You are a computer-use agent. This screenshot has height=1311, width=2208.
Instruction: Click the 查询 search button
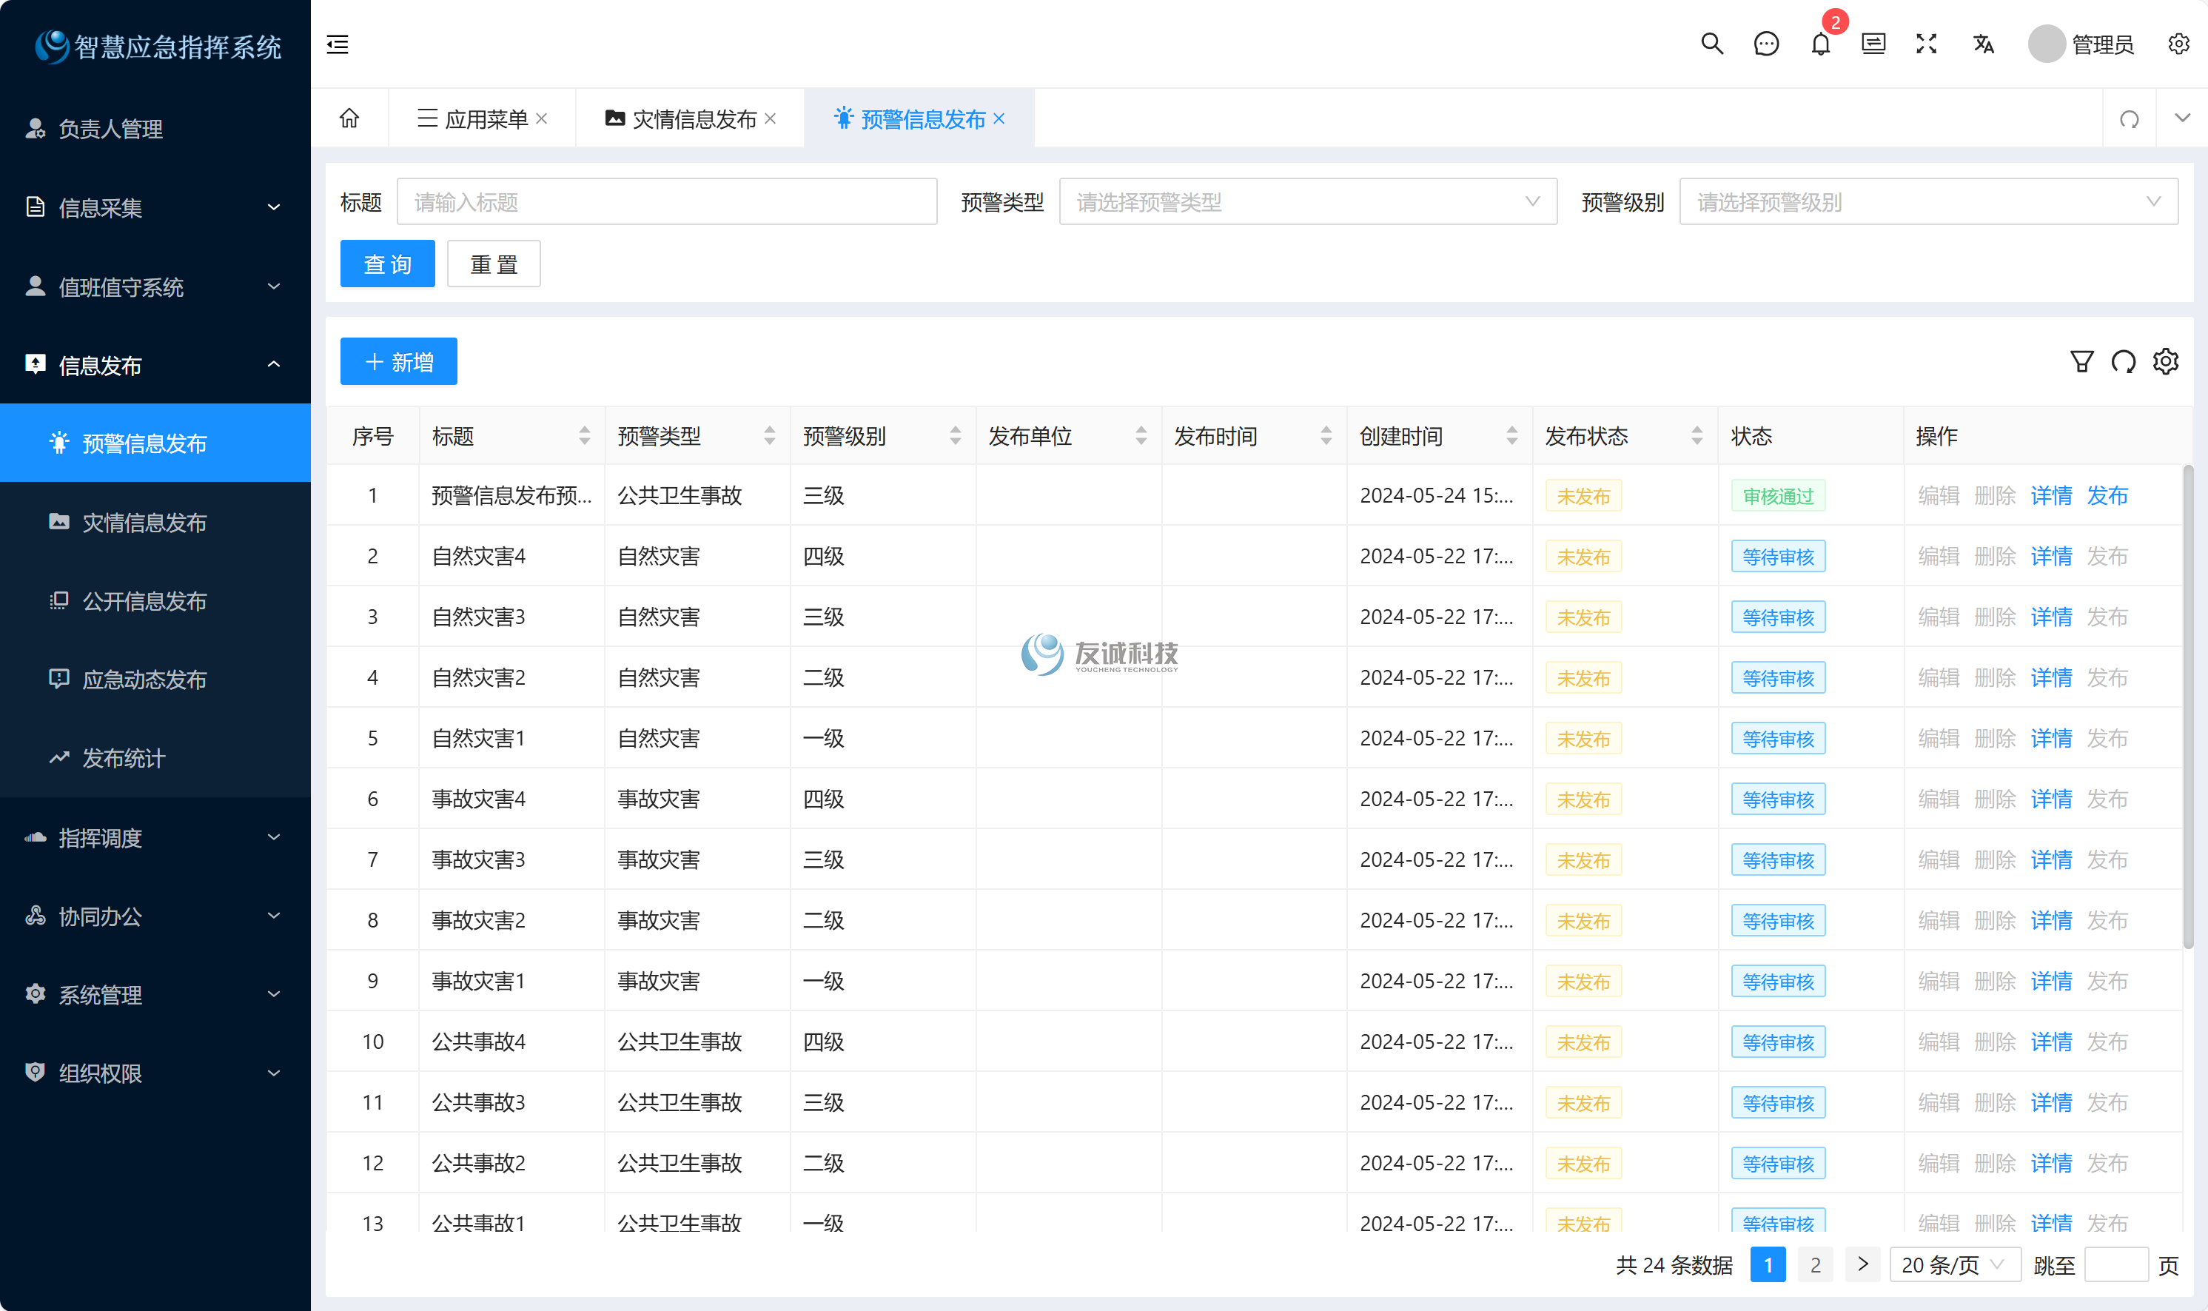coord(388,264)
